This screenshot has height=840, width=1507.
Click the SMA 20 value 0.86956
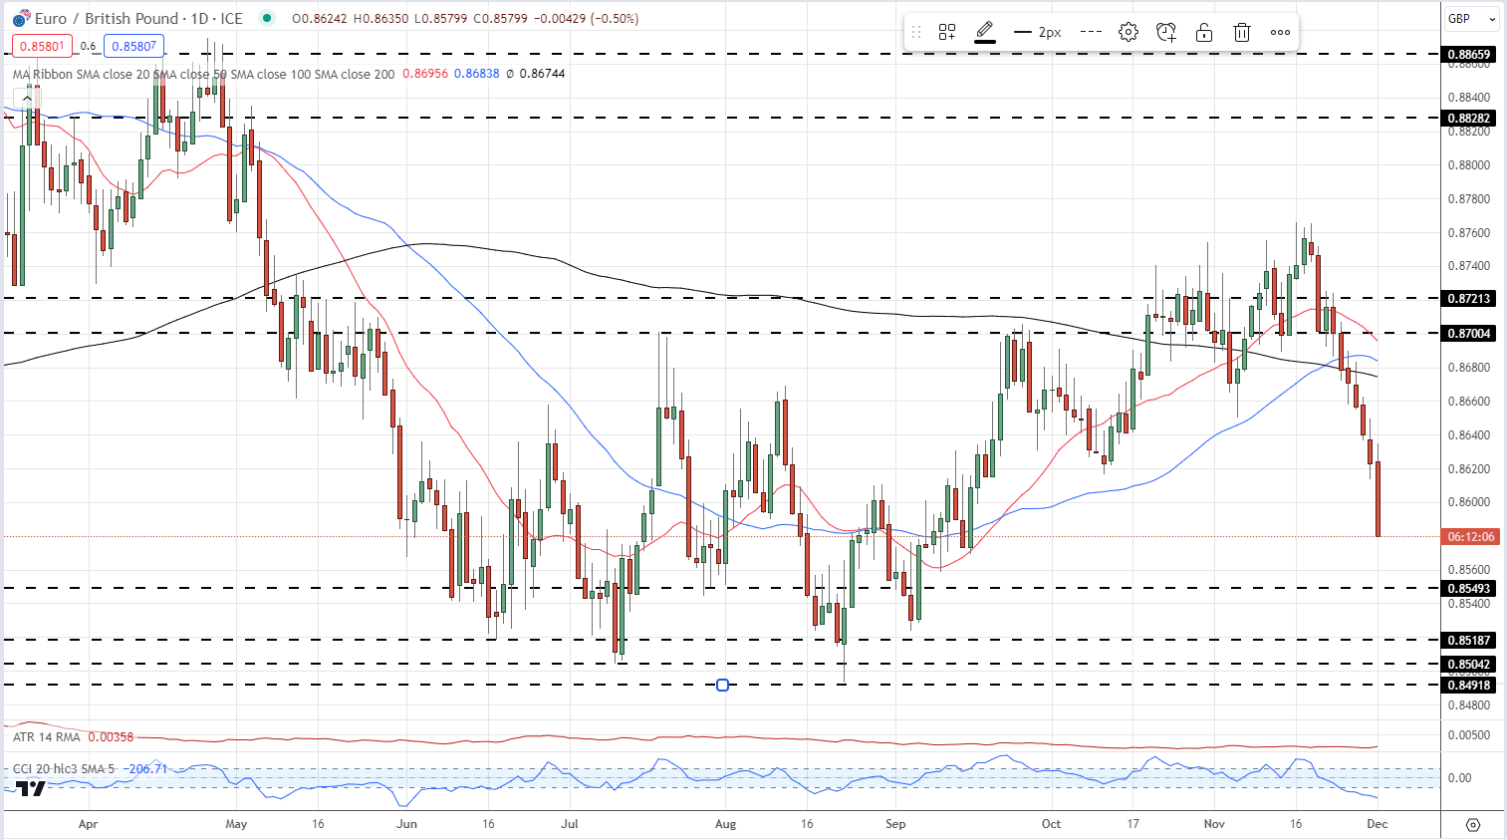425,74
